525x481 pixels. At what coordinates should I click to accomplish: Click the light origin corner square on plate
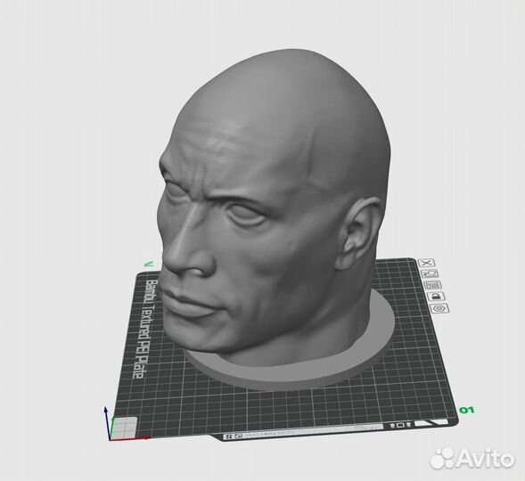pos(124,428)
